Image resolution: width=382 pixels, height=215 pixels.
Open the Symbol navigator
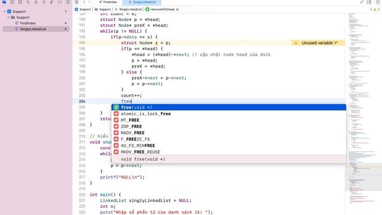(x=20, y=2)
